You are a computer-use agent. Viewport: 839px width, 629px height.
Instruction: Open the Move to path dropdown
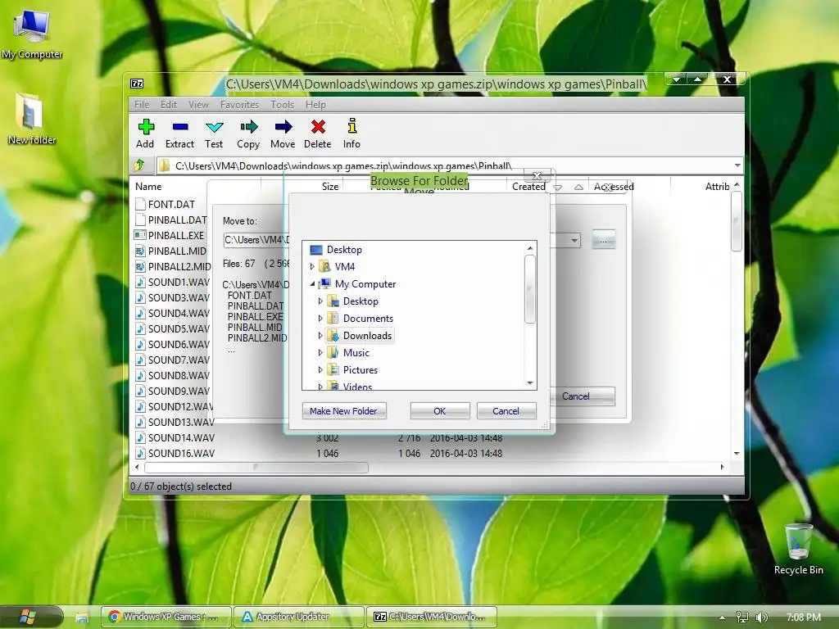pos(574,240)
